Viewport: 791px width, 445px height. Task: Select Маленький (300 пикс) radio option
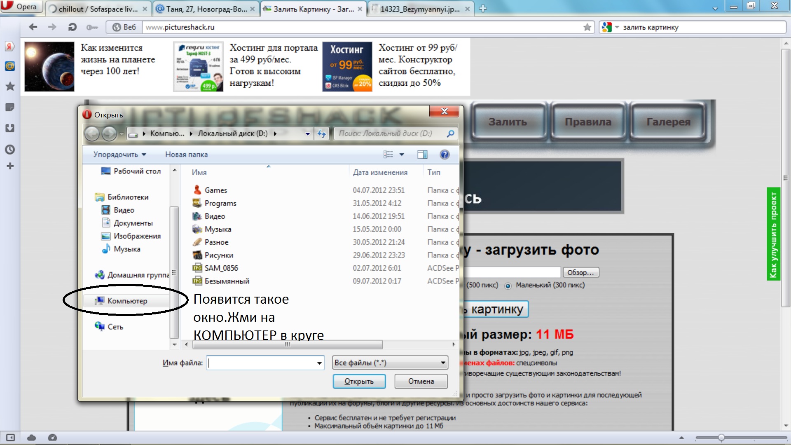[x=508, y=286]
